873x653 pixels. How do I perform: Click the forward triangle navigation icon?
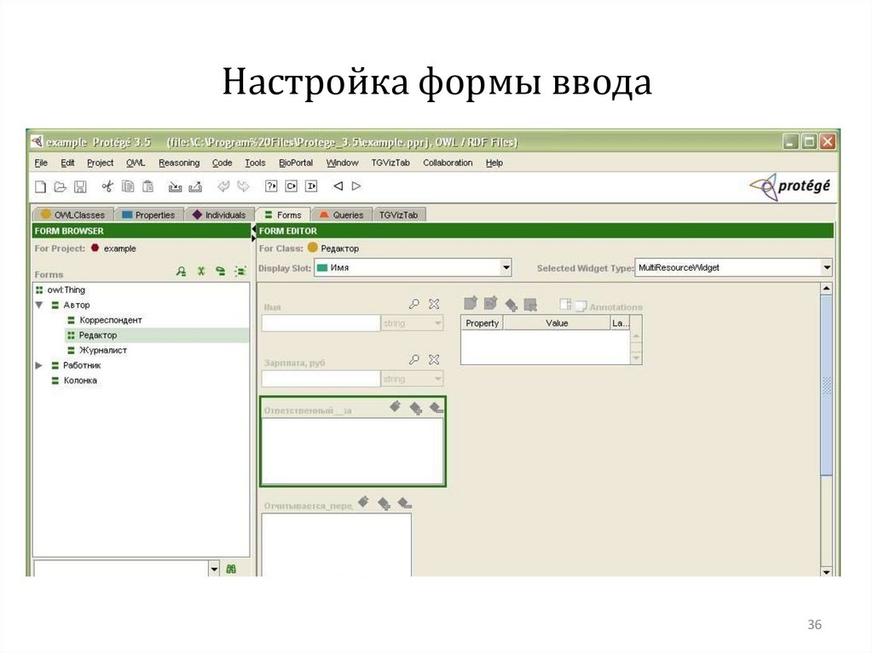[356, 186]
